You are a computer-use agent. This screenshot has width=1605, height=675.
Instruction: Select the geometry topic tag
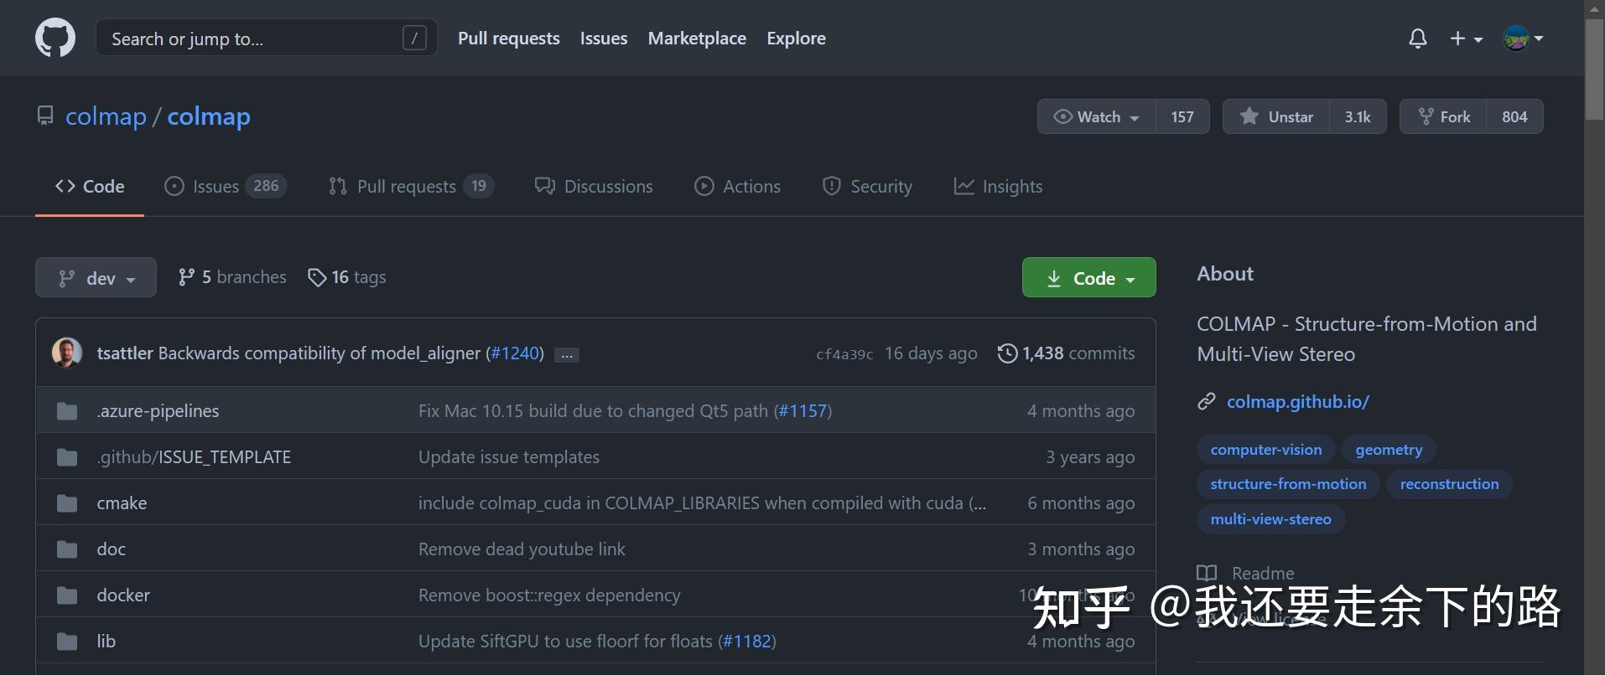tap(1389, 450)
